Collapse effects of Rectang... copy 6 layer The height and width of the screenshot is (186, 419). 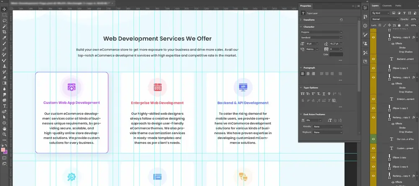click(x=417, y=78)
